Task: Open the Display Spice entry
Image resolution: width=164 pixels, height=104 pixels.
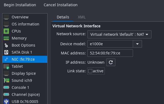Action: pos(25,73)
